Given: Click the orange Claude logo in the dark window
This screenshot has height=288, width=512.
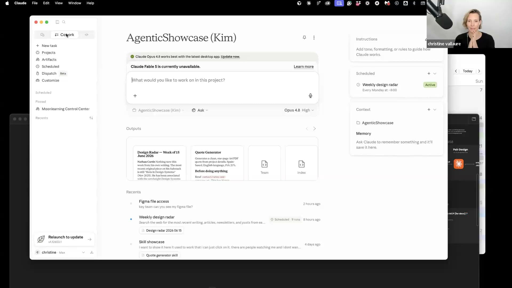Looking at the screenshot, I should pyautogui.click(x=459, y=164).
